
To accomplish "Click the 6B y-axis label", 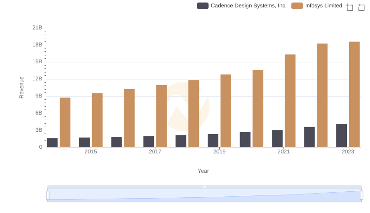I will (x=39, y=113).
